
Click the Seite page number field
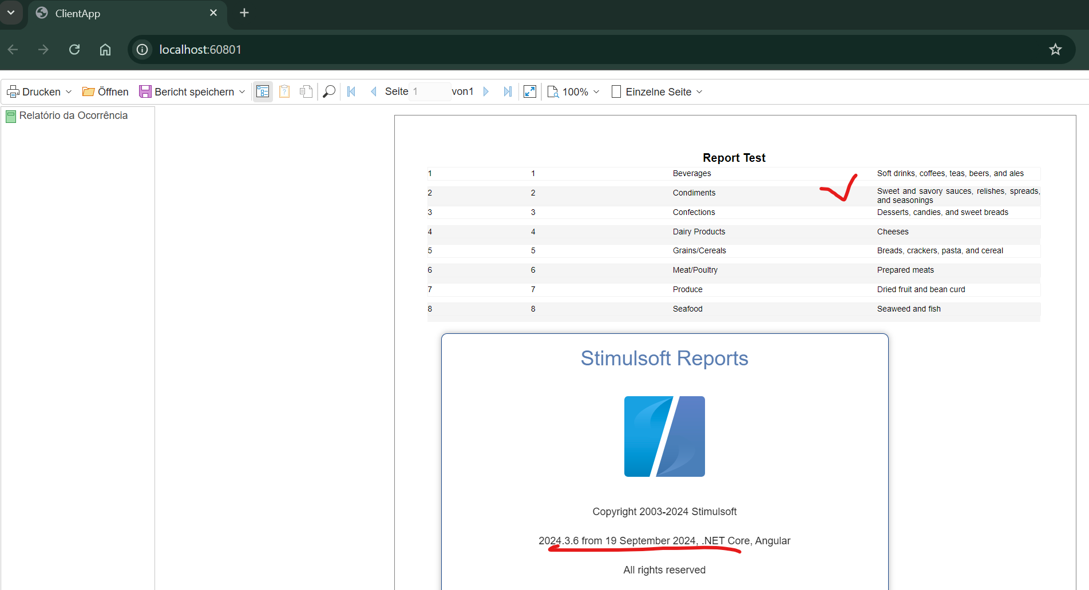(430, 91)
